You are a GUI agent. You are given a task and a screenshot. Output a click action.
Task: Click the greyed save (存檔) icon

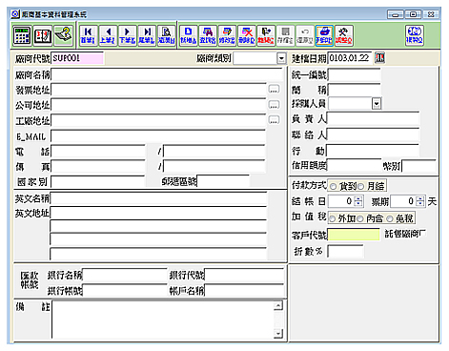click(285, 35)
